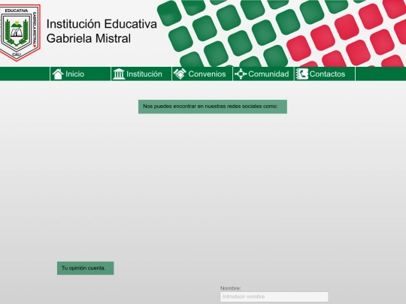
Task: Click the community icon beside Comunidad
Action: coord(241,74)
